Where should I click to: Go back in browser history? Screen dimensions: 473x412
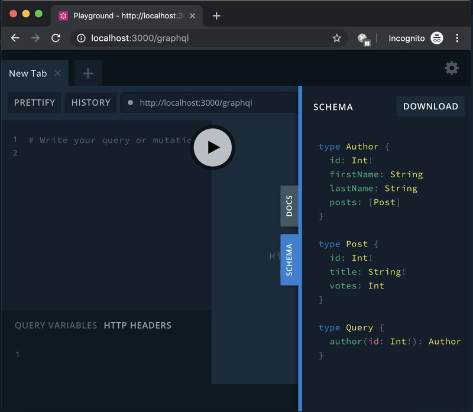[15, 38]
